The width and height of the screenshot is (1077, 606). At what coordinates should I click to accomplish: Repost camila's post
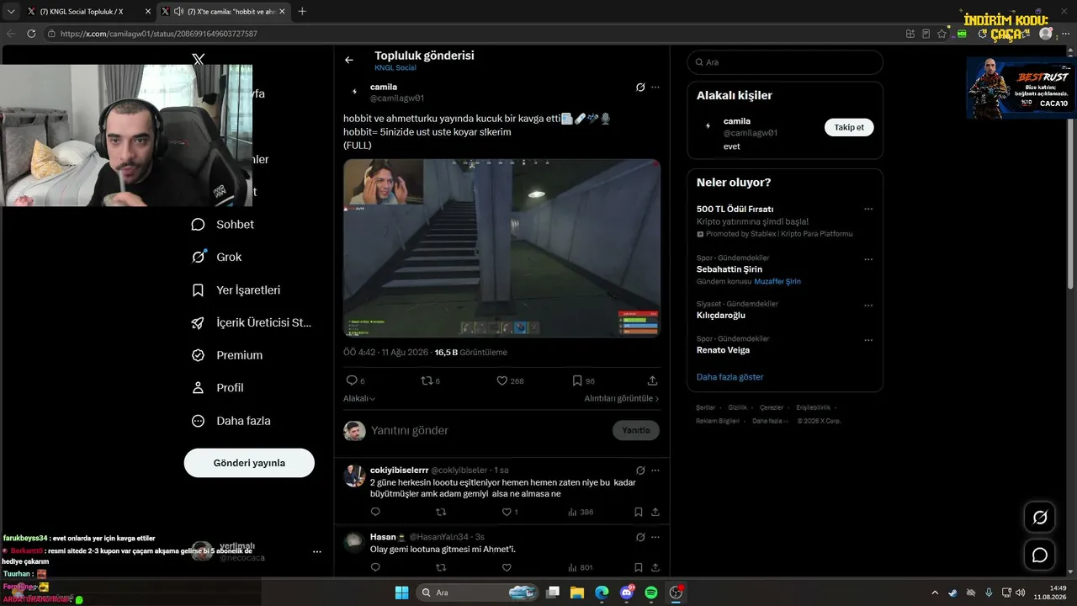point(426,380)
